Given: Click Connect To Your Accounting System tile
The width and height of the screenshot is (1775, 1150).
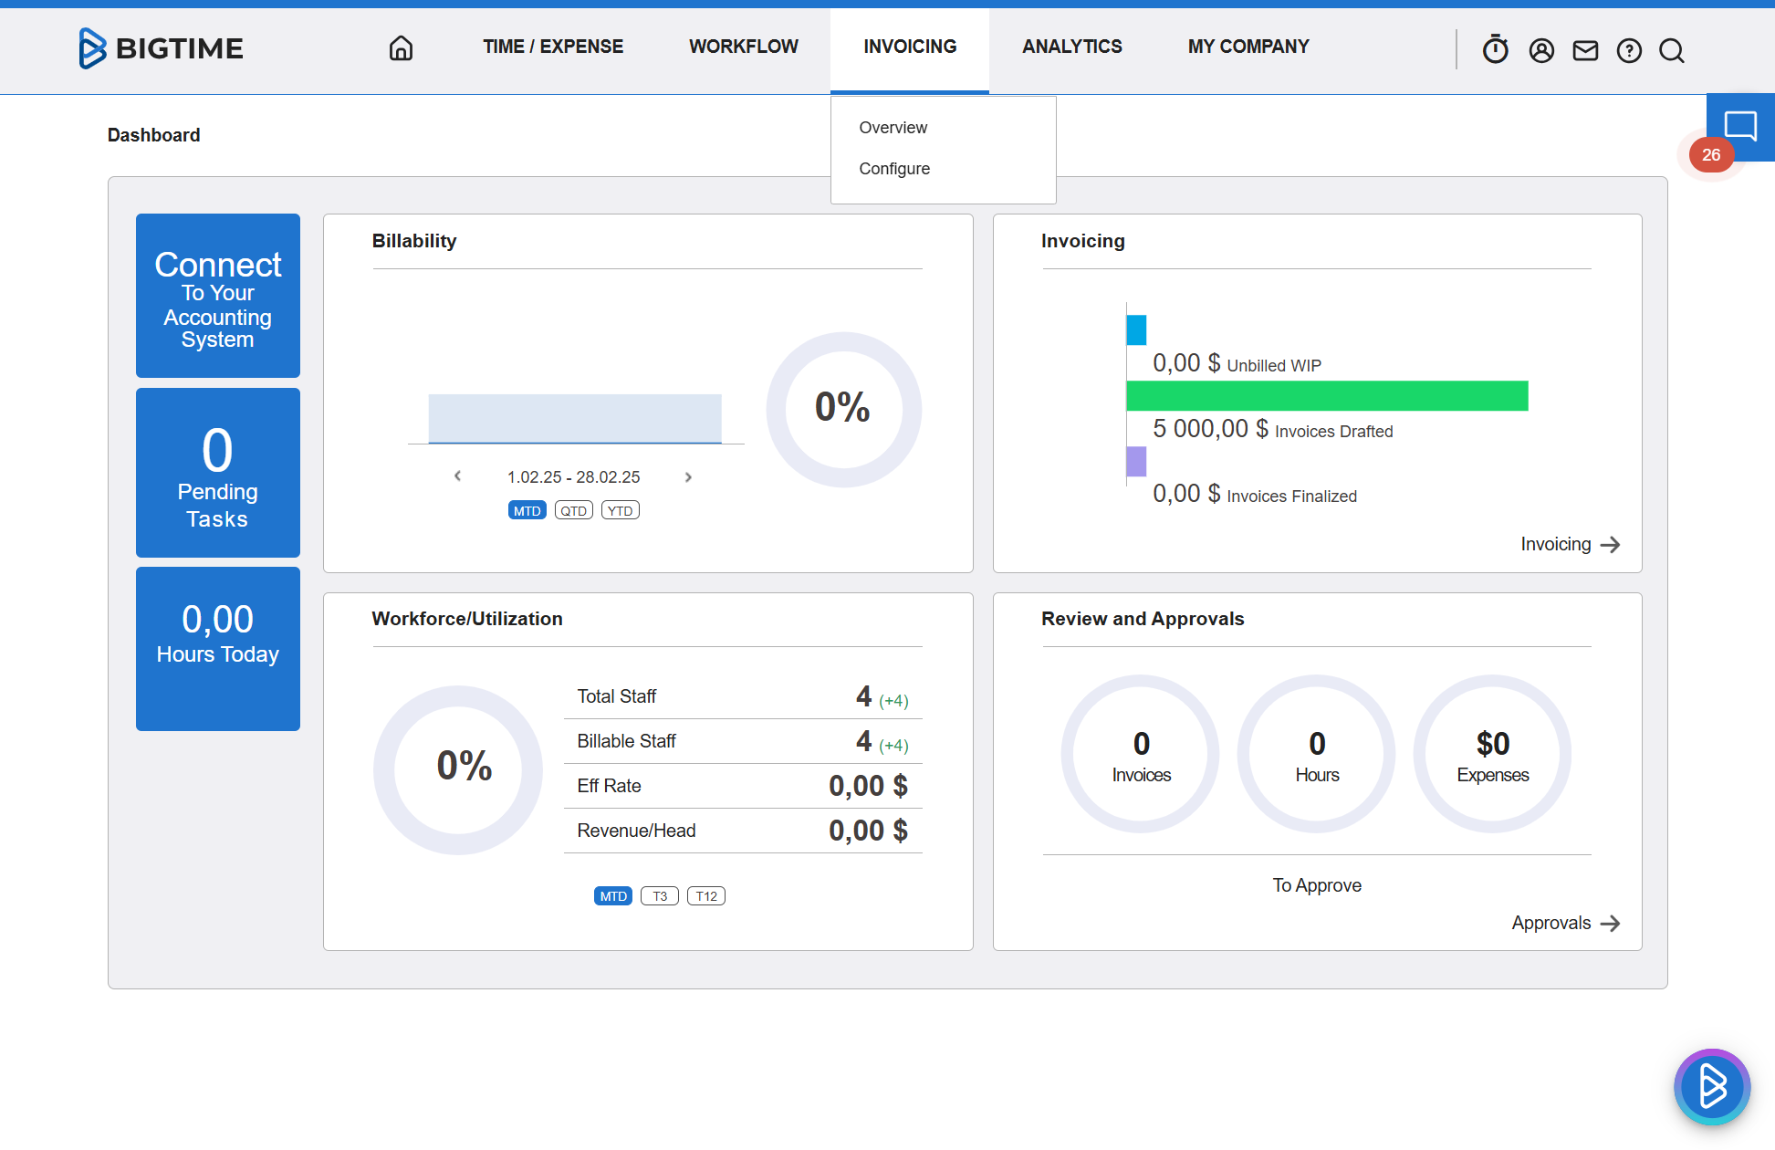Looking at the screenshot, I should click(218, 296).
